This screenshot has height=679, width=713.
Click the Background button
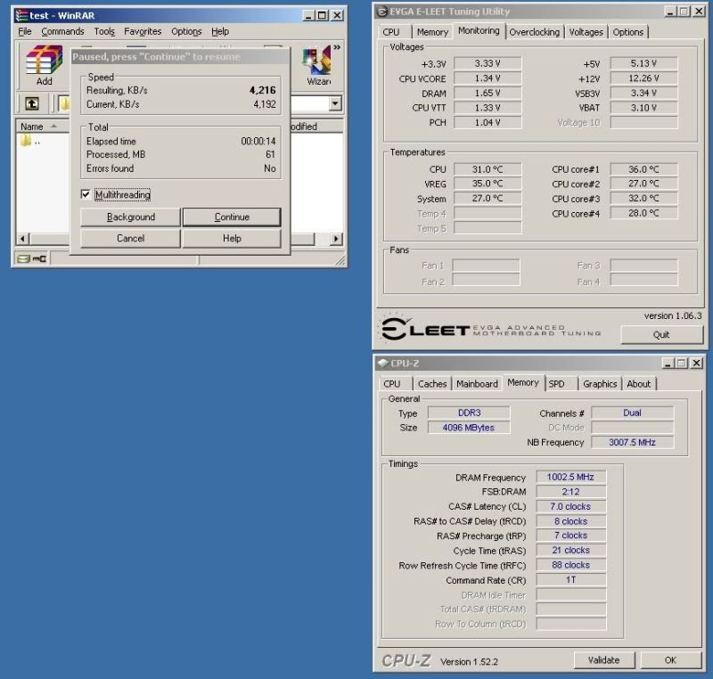coord(130,217)
